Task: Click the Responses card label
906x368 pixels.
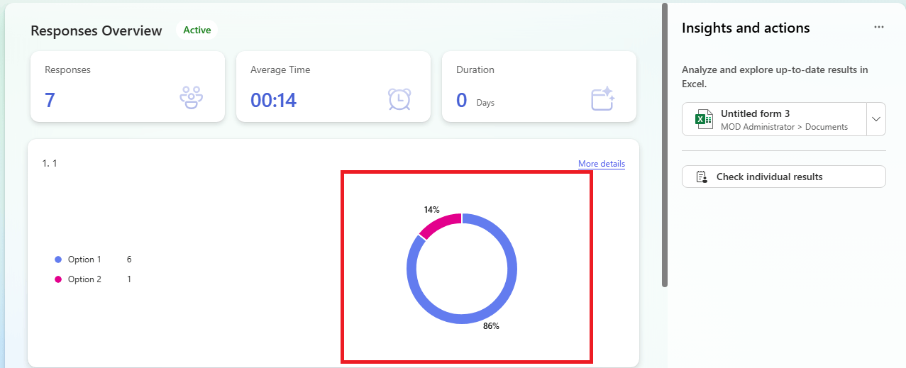Action: pyautogui.click(x=67, y=69)
